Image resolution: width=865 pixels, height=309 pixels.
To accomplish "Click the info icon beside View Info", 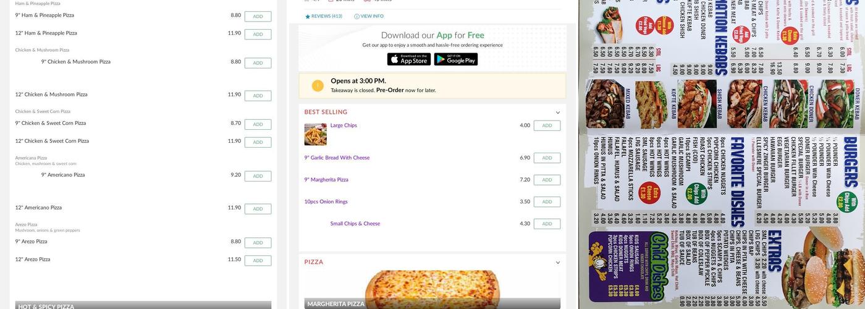I will pos(357,17).
